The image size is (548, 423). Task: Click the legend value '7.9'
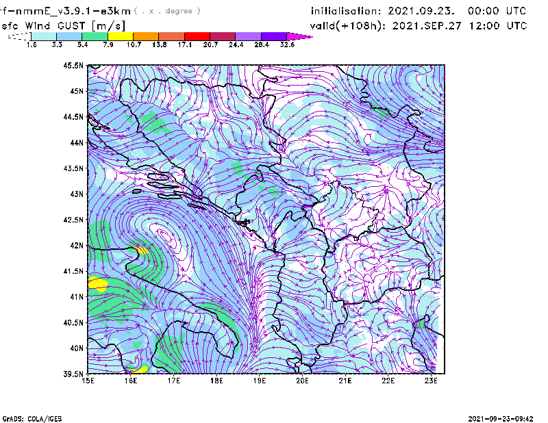(x=108, y=44)
